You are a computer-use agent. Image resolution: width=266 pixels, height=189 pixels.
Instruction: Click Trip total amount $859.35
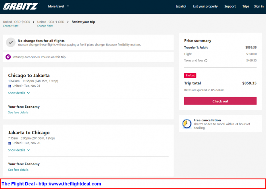tap(249, 83)
